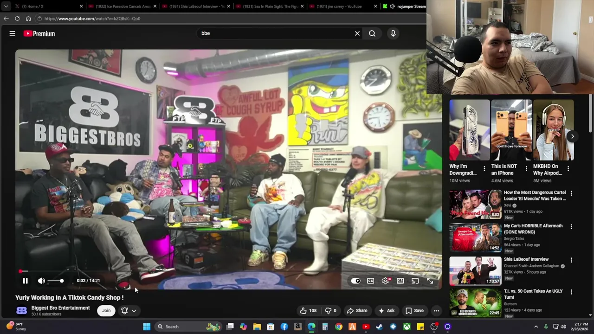594x334 pixels.
Task: Open 'T.I. vs. 50 Cent Takes An UGLY Turn' title
Action: click(x=533, y=294)
